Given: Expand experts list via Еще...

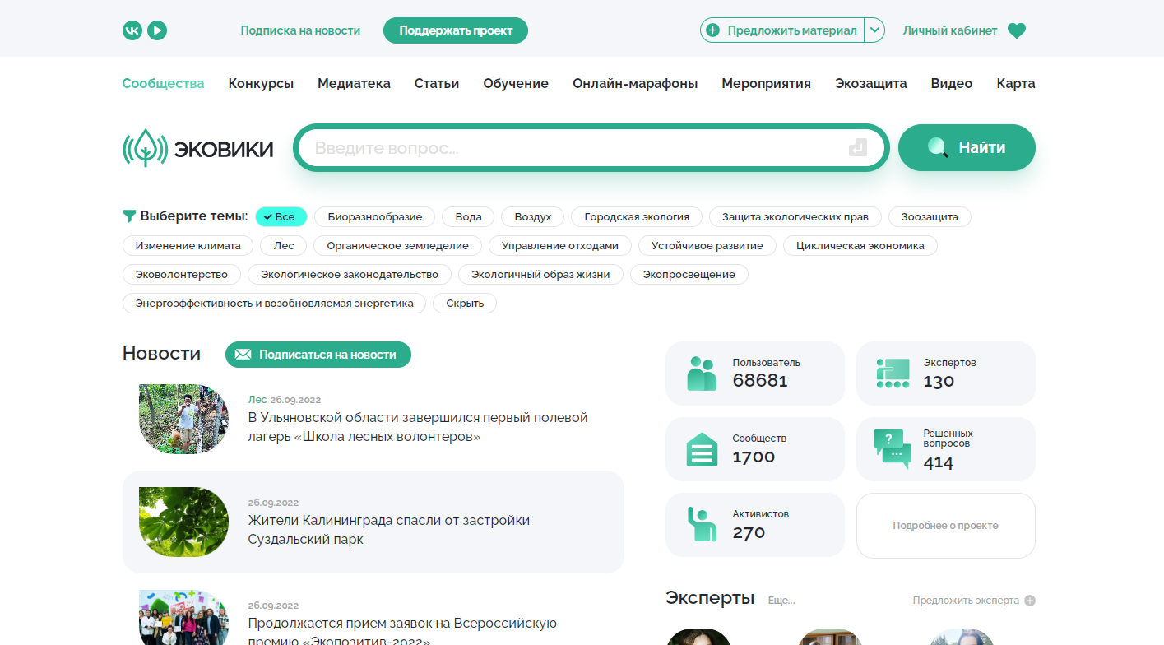Looking at the screenshot, I should (781, 601).
